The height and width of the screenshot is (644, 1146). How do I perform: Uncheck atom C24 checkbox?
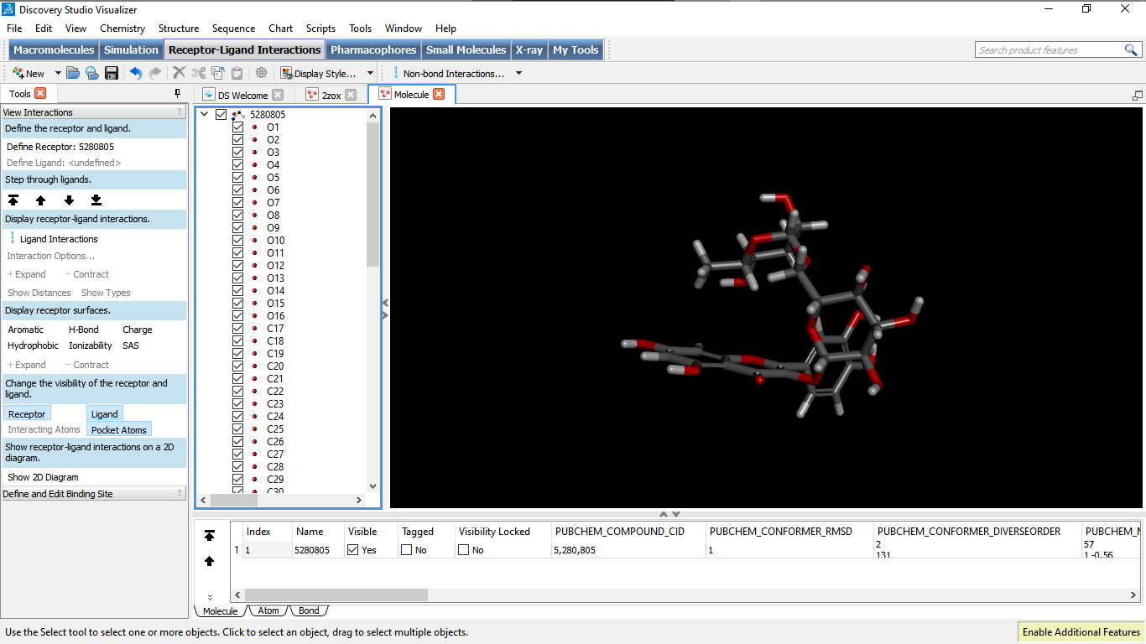pyautogui.click(x=238, y=416)
